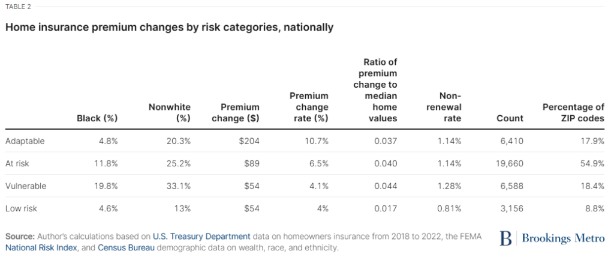Click the table title heading text

(x=169, y=27)
